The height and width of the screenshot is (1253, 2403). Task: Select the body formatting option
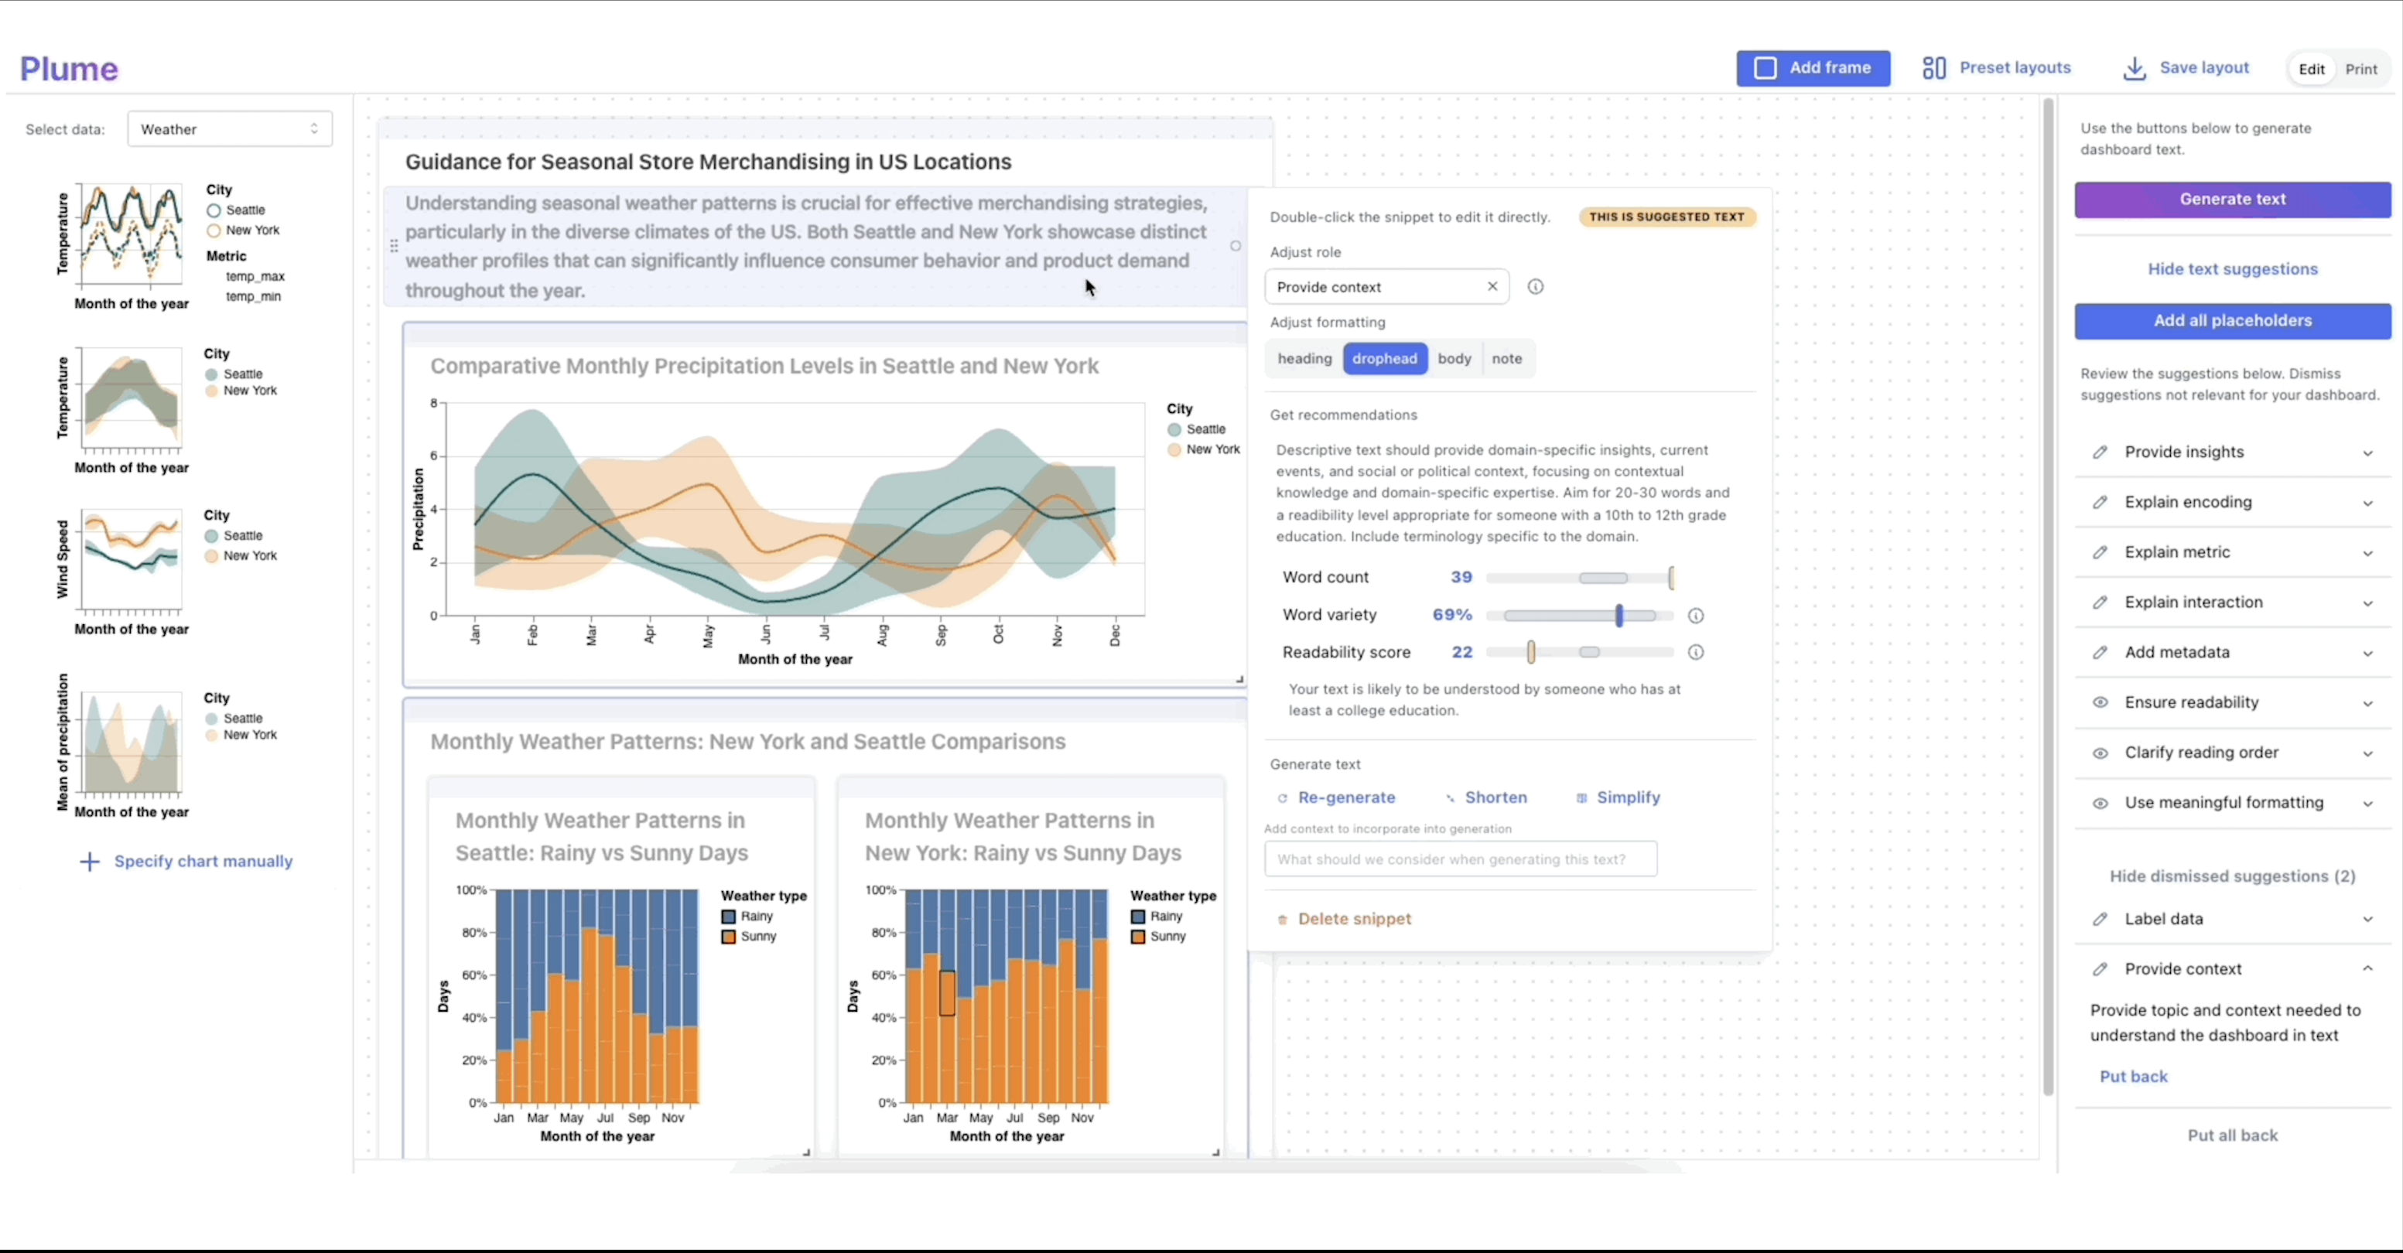coord(1454,359)
